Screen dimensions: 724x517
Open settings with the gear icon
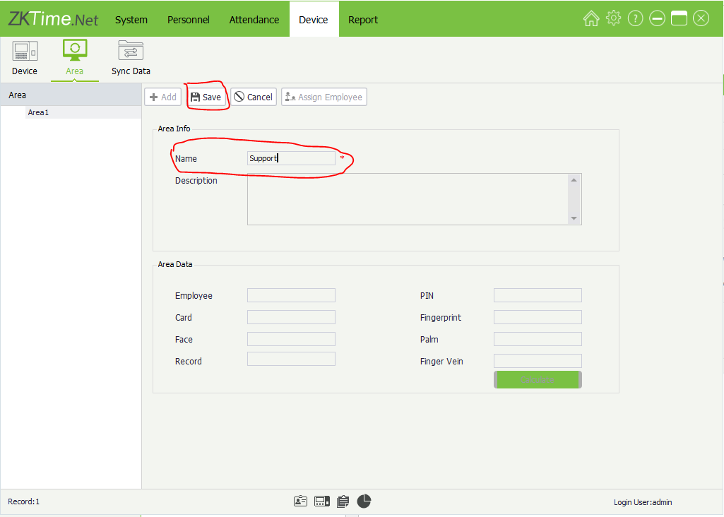click(x=613, y=19)
